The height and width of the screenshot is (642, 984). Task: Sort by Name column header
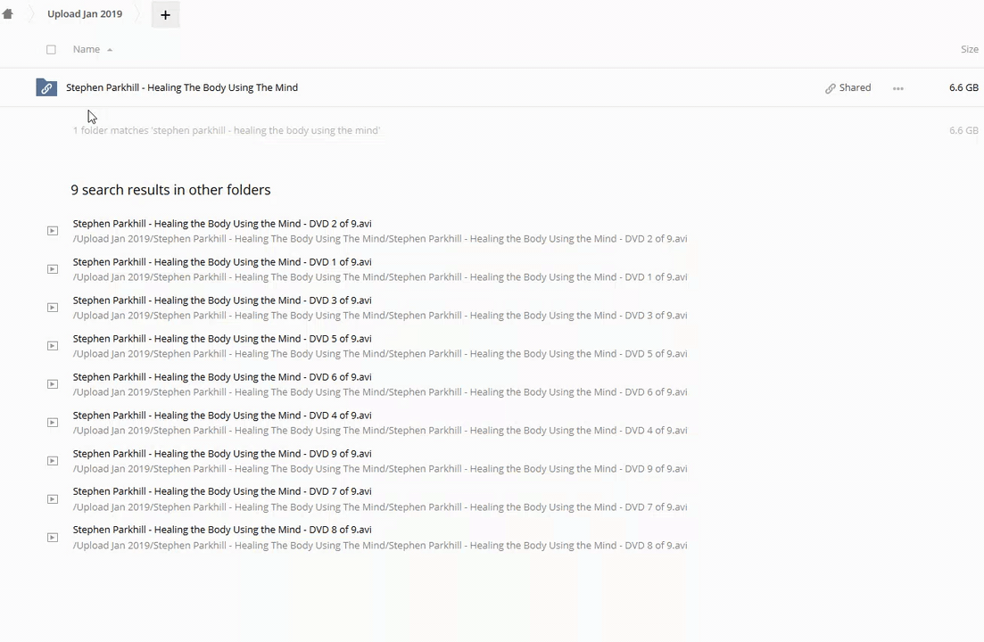click(x=87, y=50)
